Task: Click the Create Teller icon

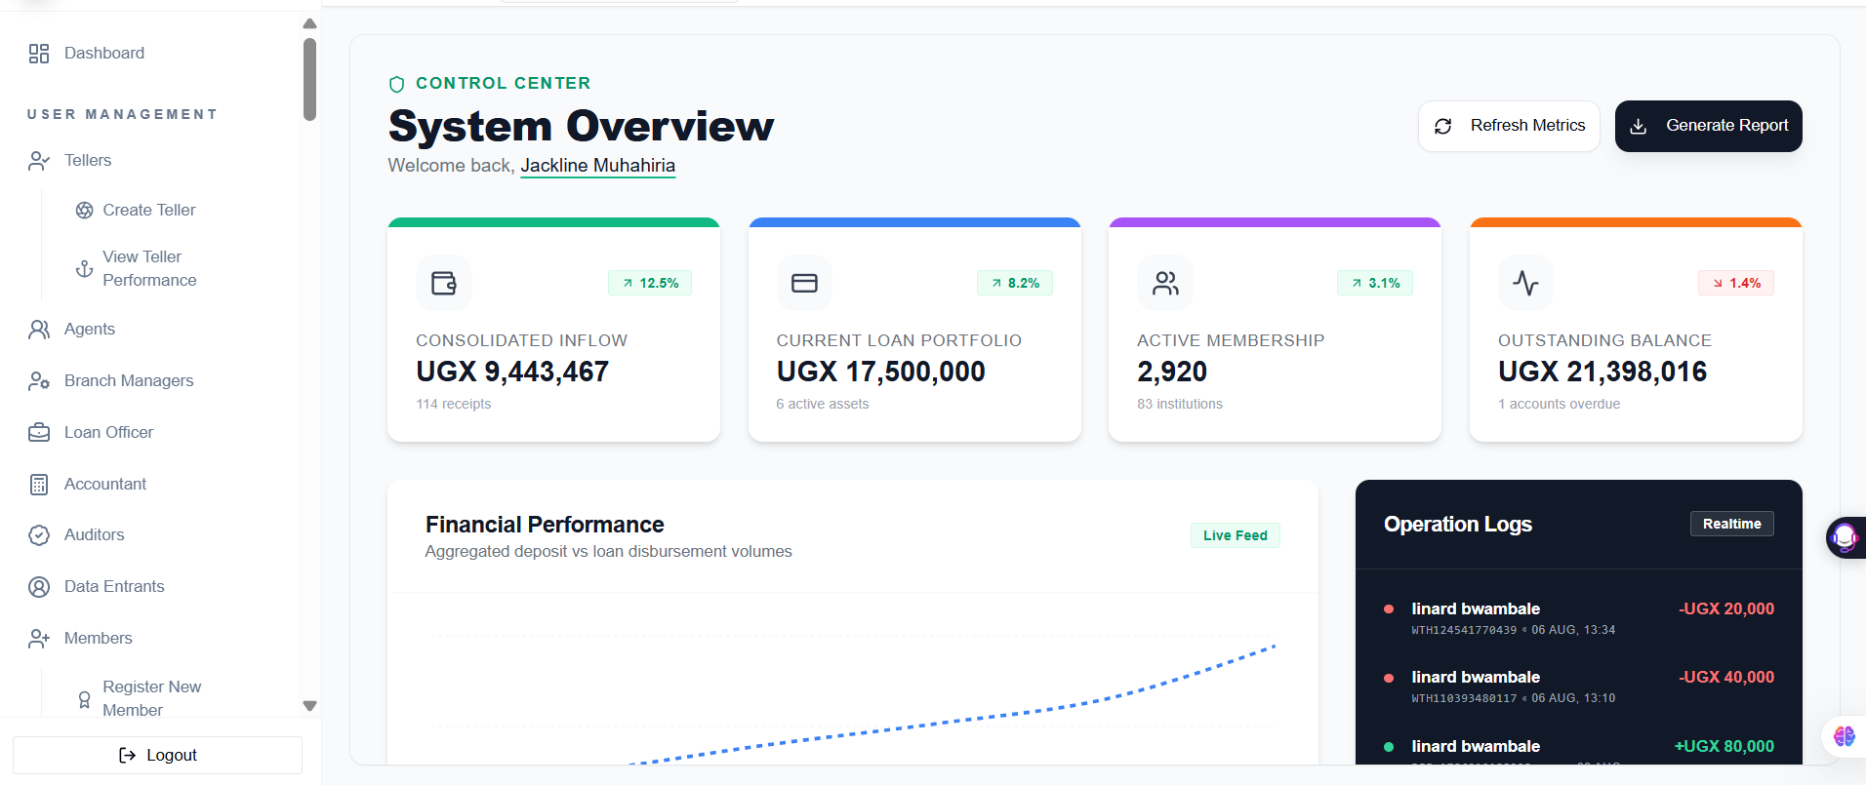Action: pos(85,211)
